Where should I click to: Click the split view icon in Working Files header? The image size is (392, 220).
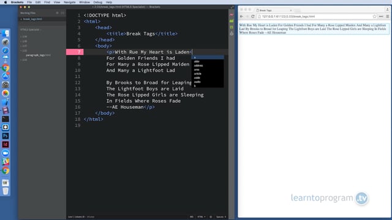coord(62,13)
